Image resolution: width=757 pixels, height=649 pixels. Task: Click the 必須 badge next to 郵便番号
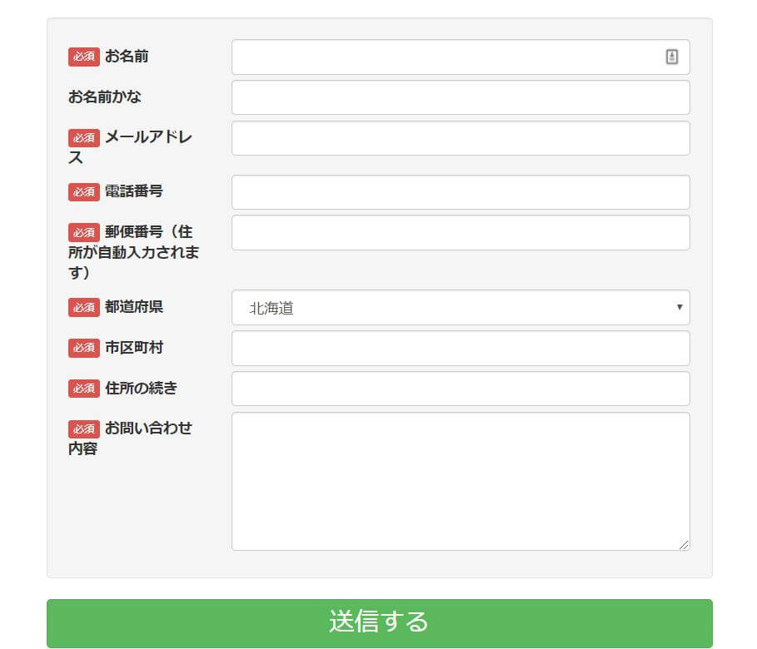(84, 232)
